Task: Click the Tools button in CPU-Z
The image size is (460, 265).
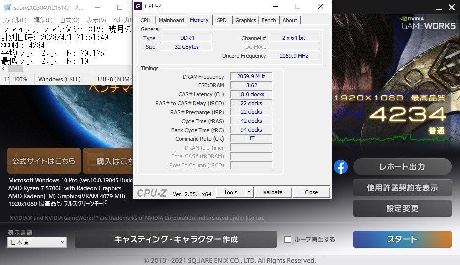Action: point(231,192)
